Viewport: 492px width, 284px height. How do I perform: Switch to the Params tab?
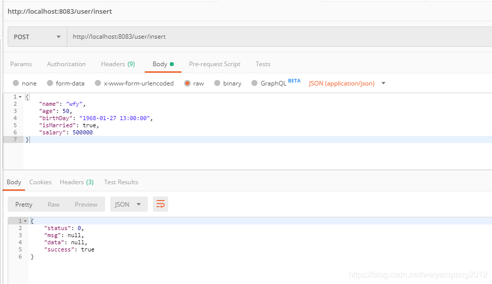tap(21, 64)
